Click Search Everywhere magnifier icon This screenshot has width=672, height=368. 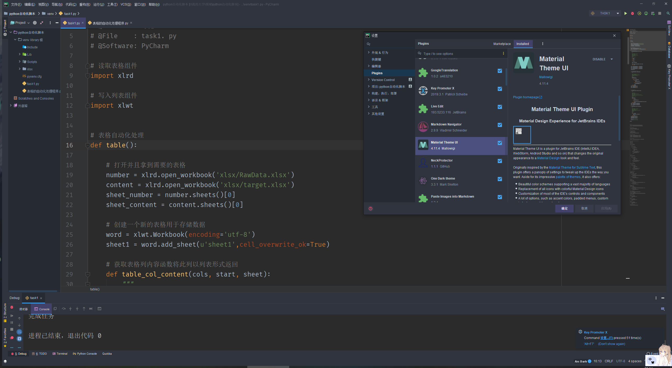coord(668,13)
